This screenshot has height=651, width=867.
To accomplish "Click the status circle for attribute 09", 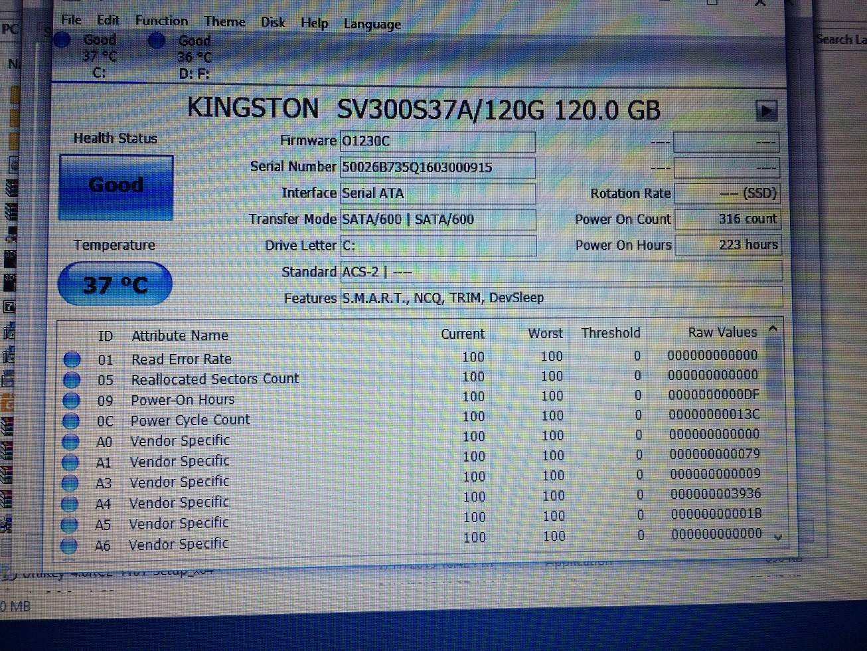I will (x=71, y=401).
